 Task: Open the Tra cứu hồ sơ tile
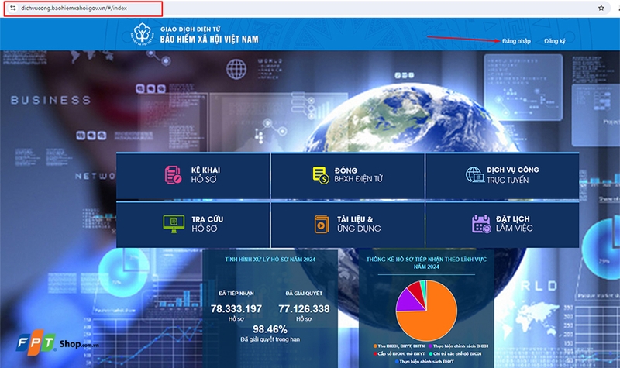pos(193,225)
